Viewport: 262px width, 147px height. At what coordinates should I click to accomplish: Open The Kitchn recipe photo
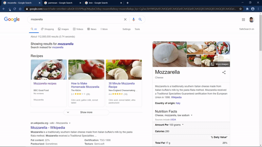(x=86, y=70)
